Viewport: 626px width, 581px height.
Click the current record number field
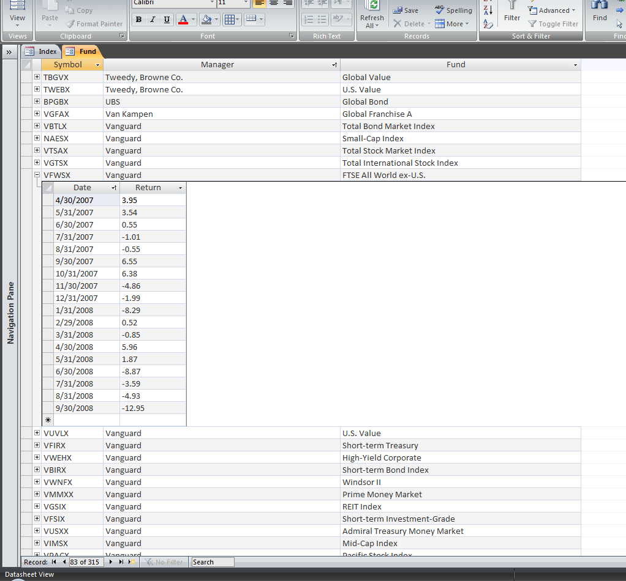click(x=86, y=562)
